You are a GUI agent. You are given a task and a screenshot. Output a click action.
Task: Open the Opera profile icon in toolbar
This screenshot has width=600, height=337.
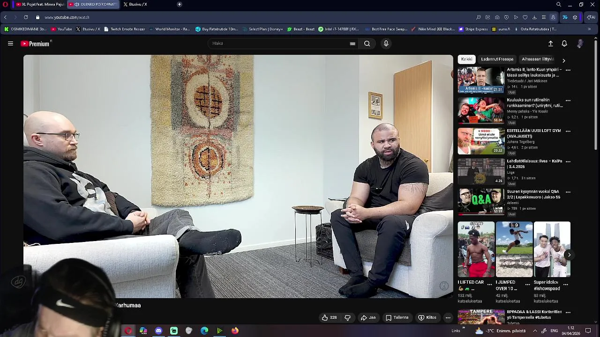[x=553, y=17]
